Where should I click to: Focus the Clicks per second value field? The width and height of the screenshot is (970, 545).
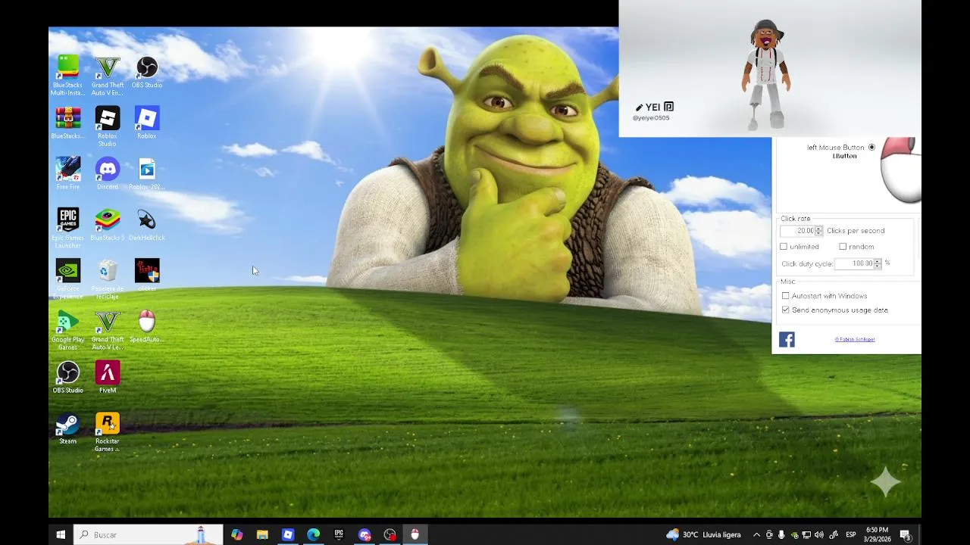click(x=797, y=231)
